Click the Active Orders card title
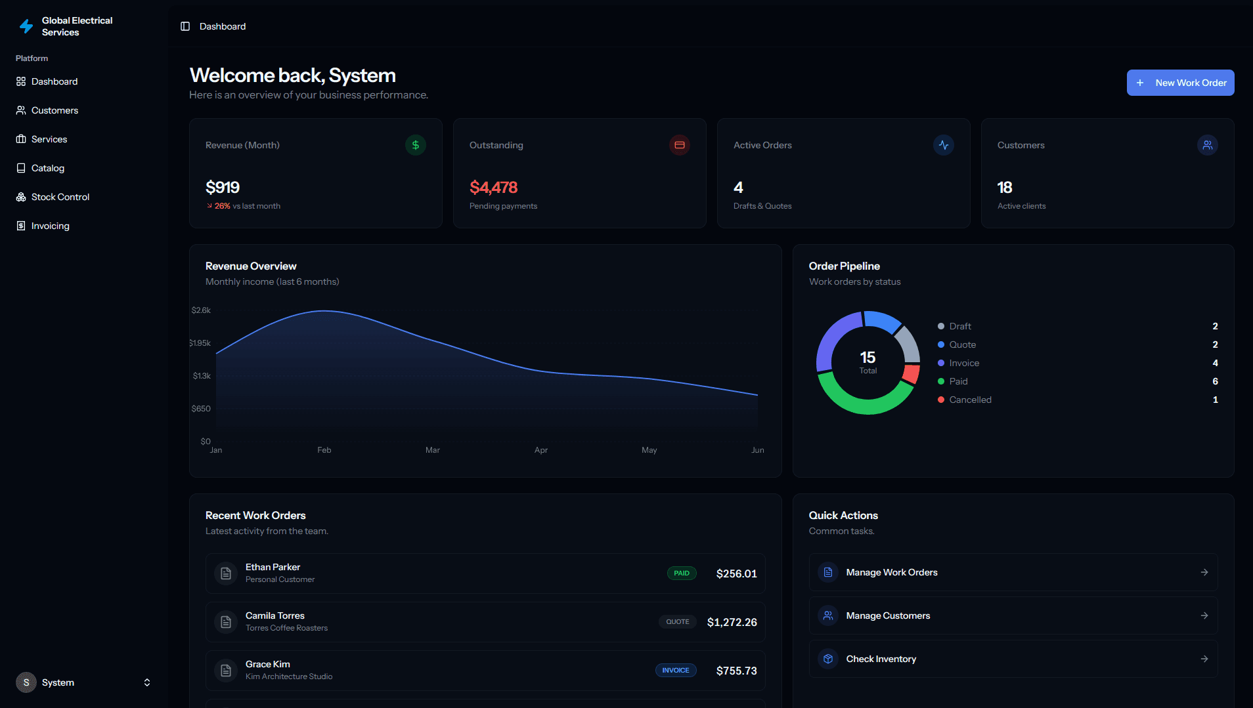The image size is (1253, 708). click(x=762, y=145)
